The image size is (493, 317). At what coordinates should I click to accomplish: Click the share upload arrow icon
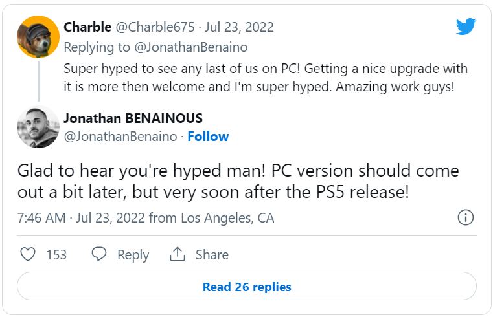click(178, 254)
